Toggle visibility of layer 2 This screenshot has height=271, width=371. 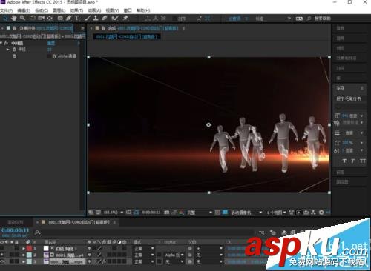click(2, 255)
